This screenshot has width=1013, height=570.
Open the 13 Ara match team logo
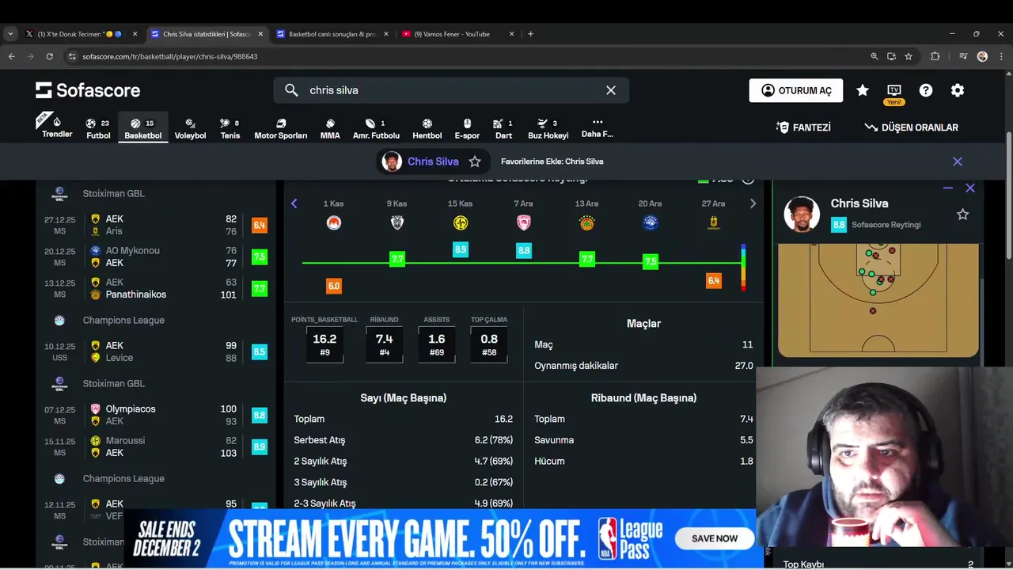pos(587,223)
